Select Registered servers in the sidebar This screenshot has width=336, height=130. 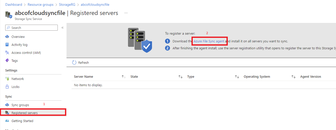pos(24,113)
